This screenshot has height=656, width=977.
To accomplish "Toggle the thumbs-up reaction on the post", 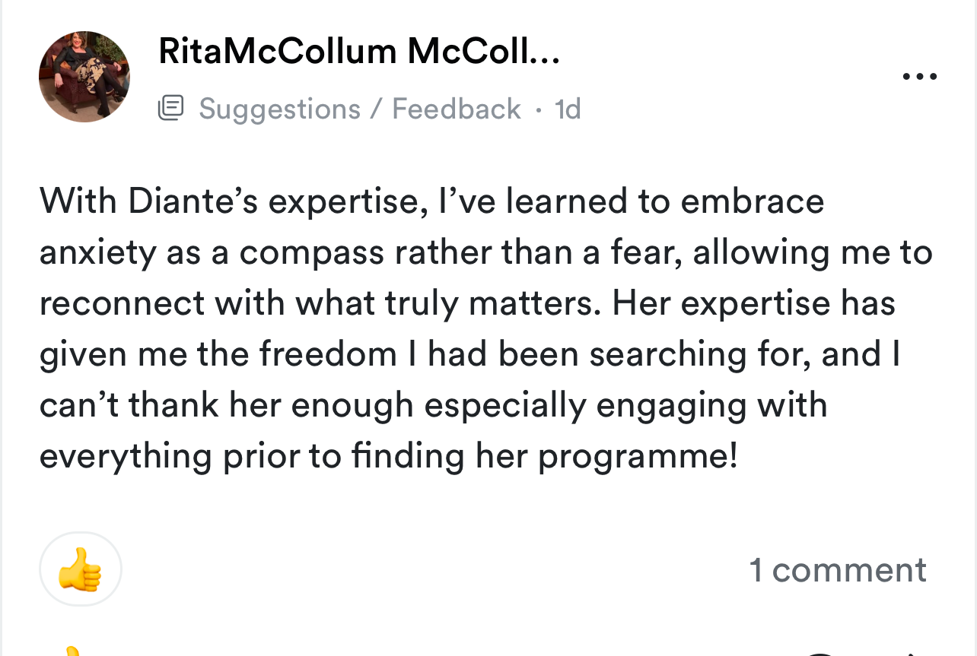I will (80, 569).
